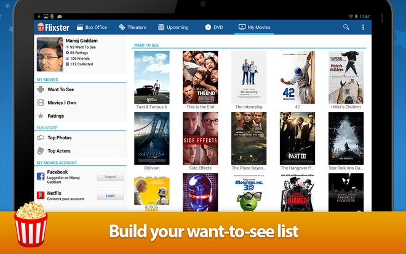
Task: Open the three-dot overflow menu
Action: (x=363, y=27)
